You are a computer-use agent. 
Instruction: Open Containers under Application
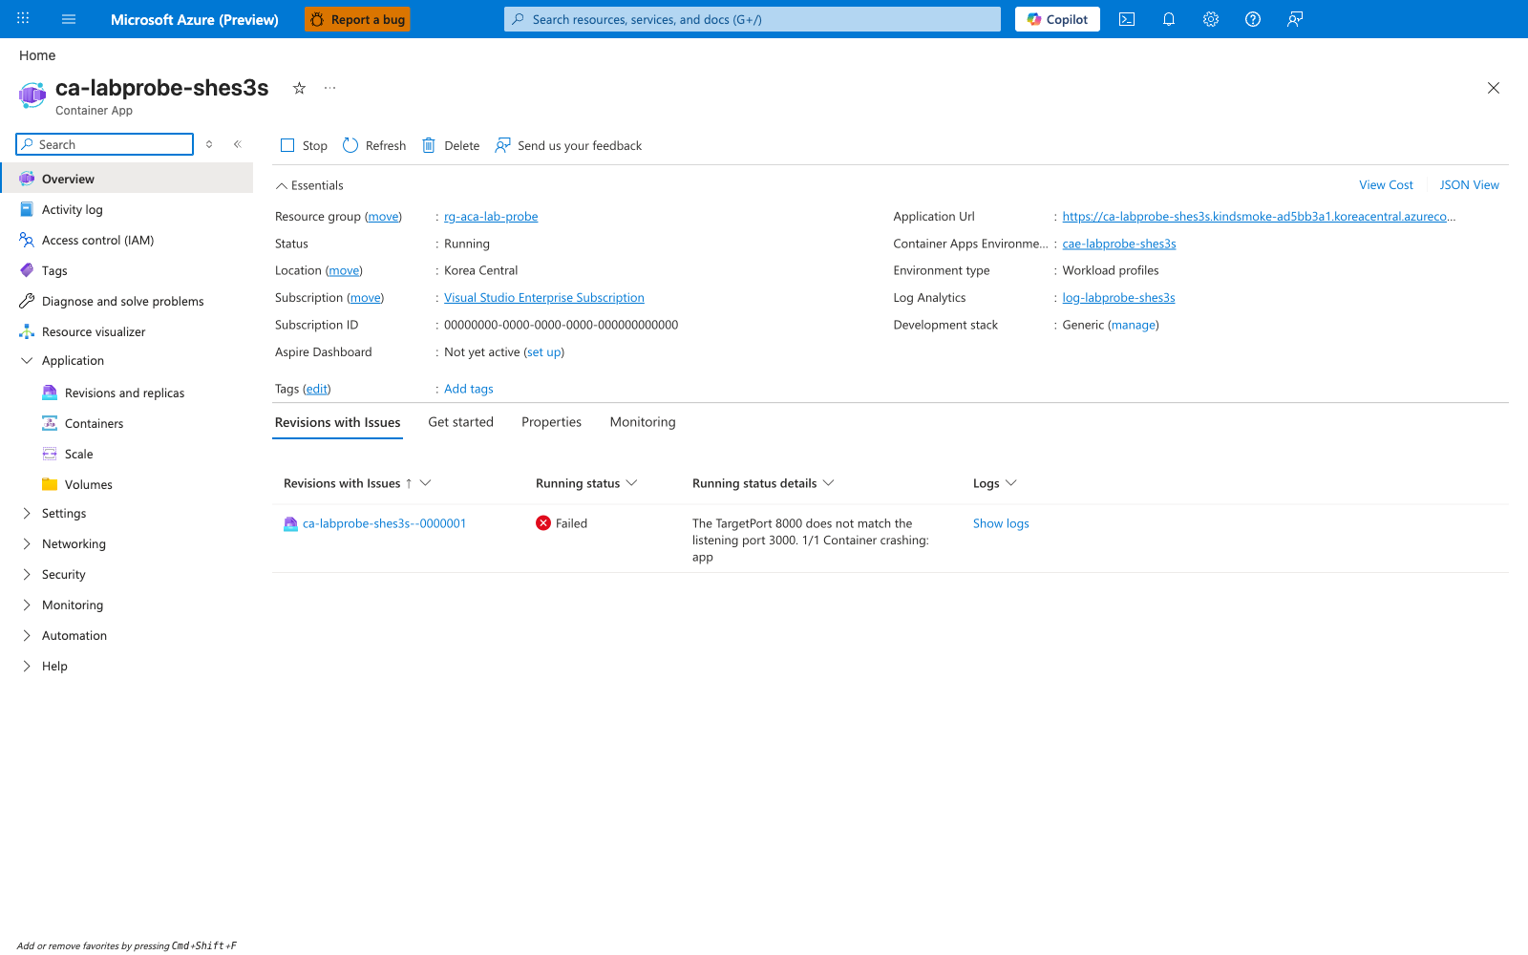[94, 423]
